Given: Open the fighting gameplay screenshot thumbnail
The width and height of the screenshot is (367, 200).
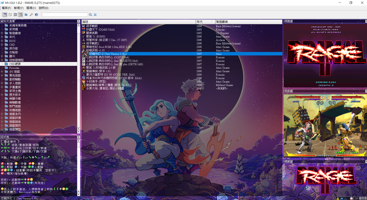Looking at the screenshot, I should (x=325, y=125).
